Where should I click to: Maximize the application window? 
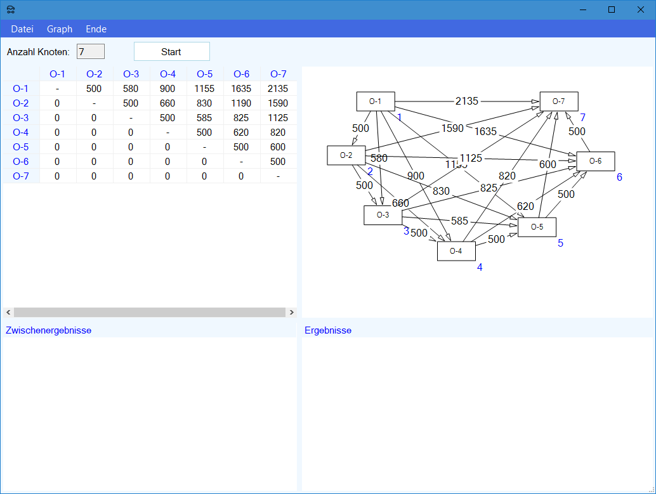click(x=612, y=10)
